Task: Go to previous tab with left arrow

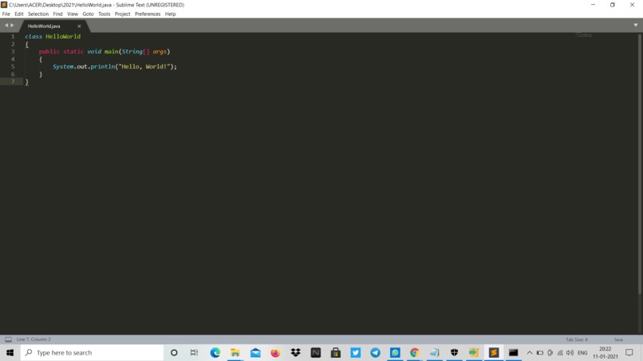Action: coord(6,26)
